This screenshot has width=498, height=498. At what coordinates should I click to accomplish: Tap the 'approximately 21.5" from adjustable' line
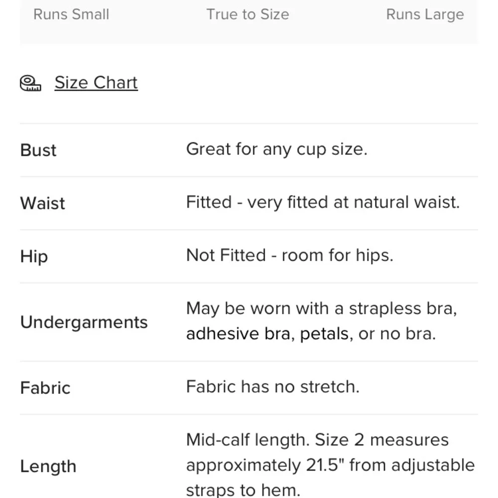coord(330,465)
